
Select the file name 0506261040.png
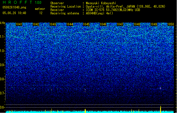click(14, 7)
